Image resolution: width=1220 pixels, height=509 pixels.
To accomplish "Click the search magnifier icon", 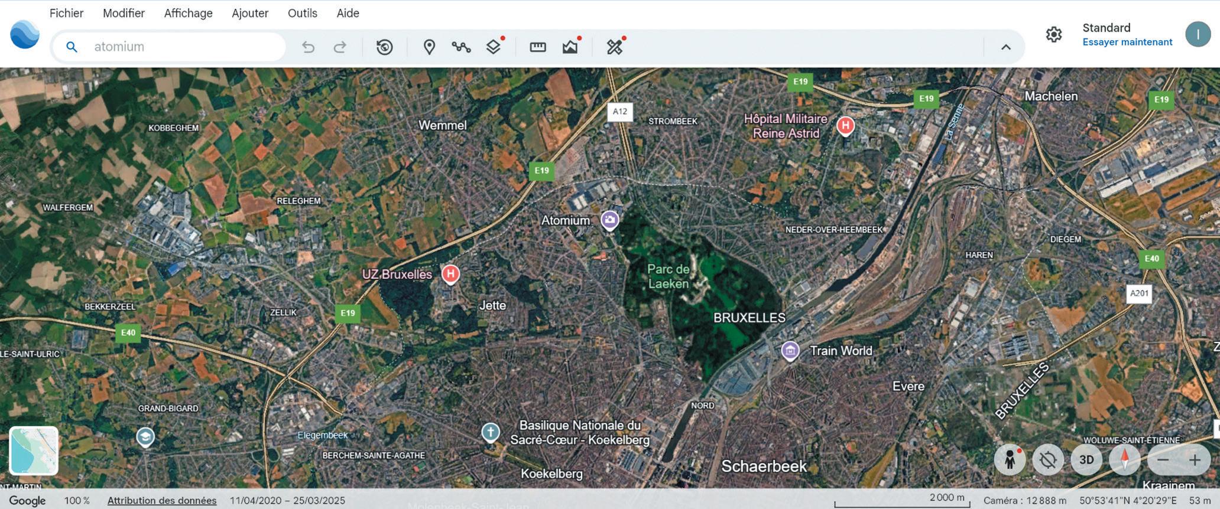I will coord(72,47).
